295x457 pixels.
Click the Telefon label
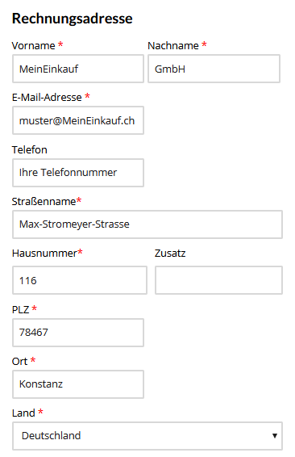tap(29, 150)
